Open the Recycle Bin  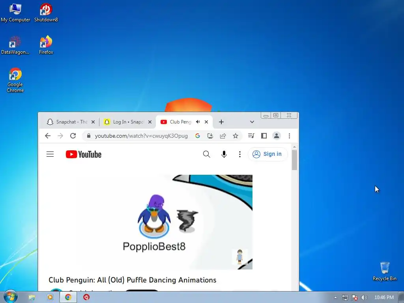coord(384,271)
